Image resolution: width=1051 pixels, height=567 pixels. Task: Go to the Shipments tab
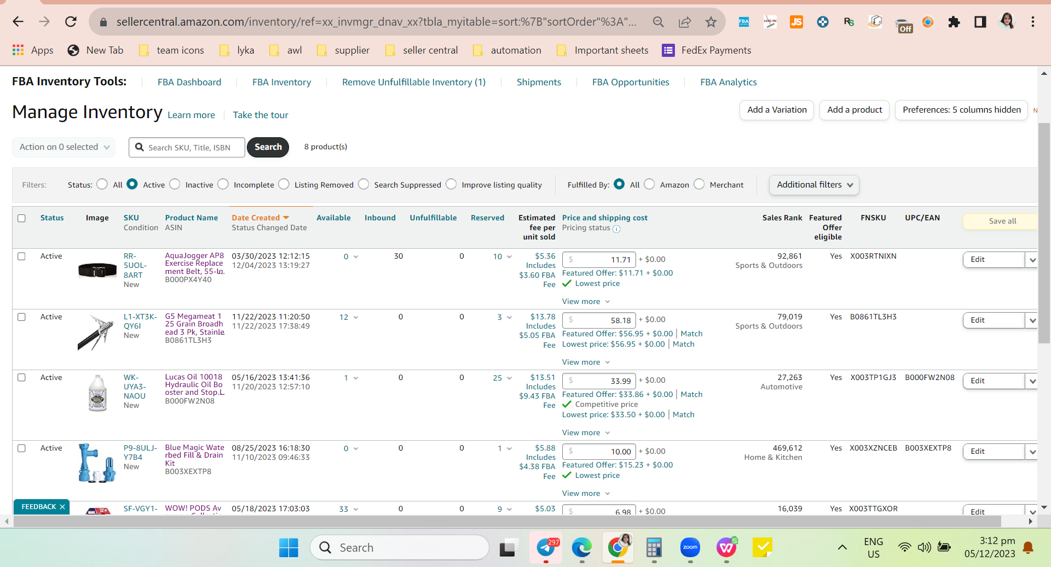pos(539,82)
